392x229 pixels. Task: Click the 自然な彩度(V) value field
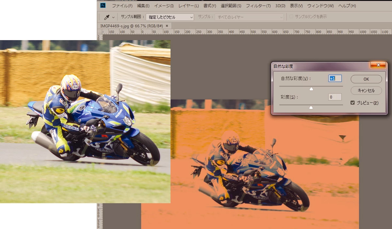[335, 78]
